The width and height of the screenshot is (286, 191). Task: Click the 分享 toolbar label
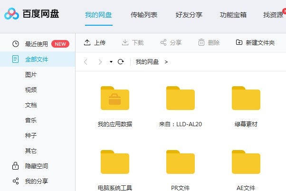pos(176,42)
